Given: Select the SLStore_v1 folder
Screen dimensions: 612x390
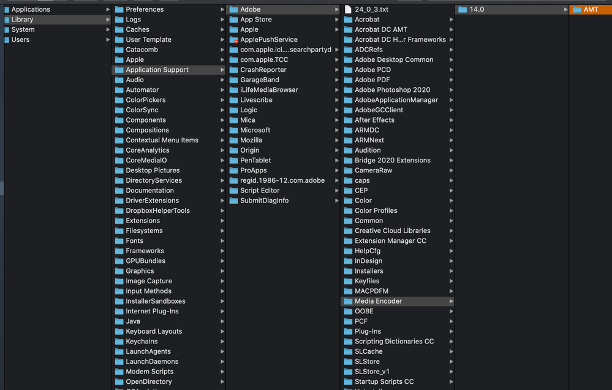Looking at the screenshot, I should point(398,372).
